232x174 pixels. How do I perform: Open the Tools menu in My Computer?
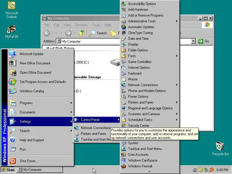point(96,25)
